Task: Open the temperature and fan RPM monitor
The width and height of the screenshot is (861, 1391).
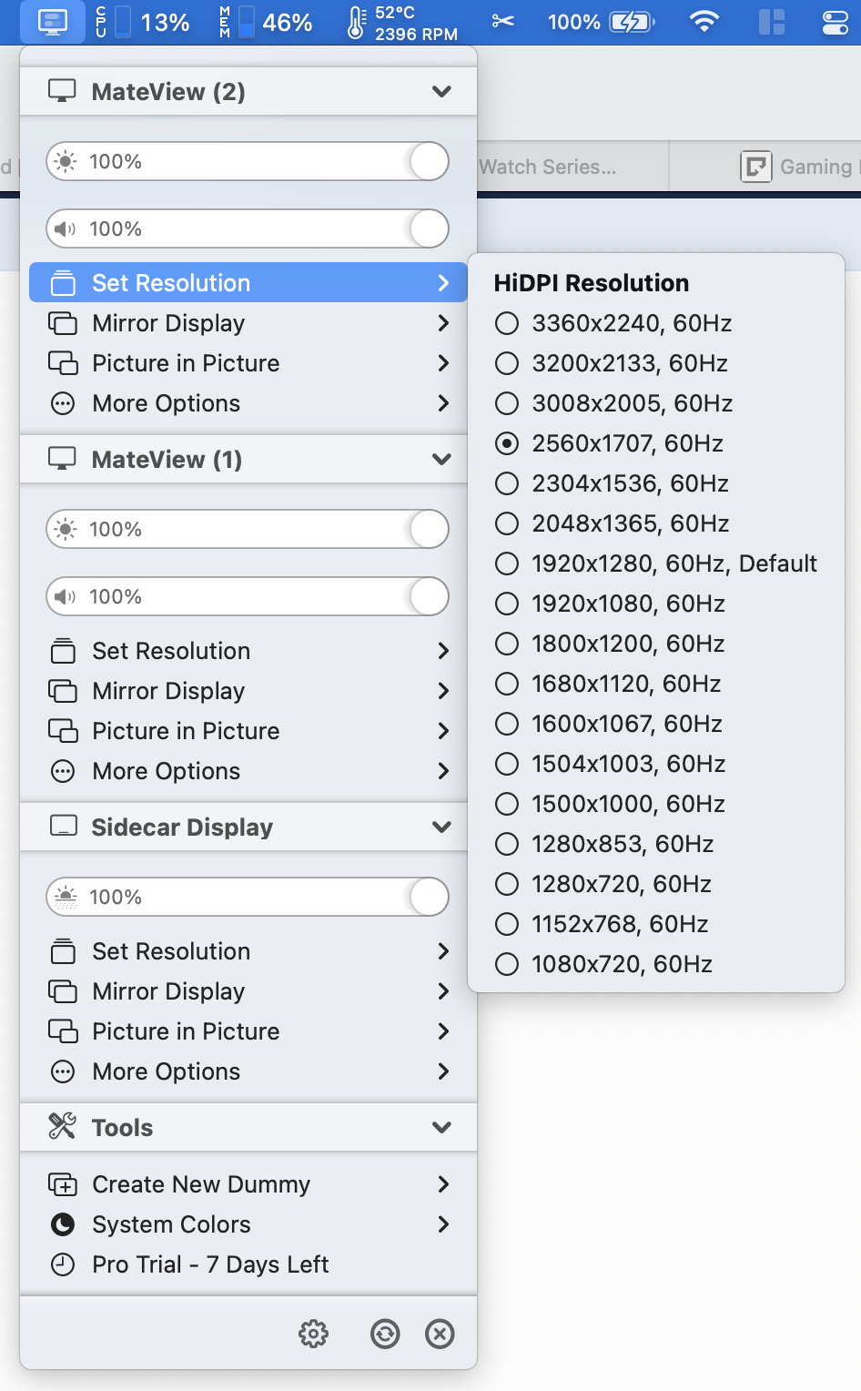Action: [402, 23]
